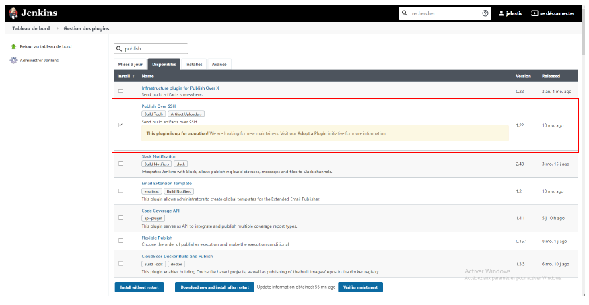Open the Publish Over SSH plugin link
Screen dimensions: 589x305
pos(158,106)
